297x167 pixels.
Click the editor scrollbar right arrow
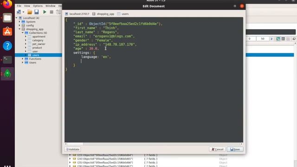pos(242,144)
